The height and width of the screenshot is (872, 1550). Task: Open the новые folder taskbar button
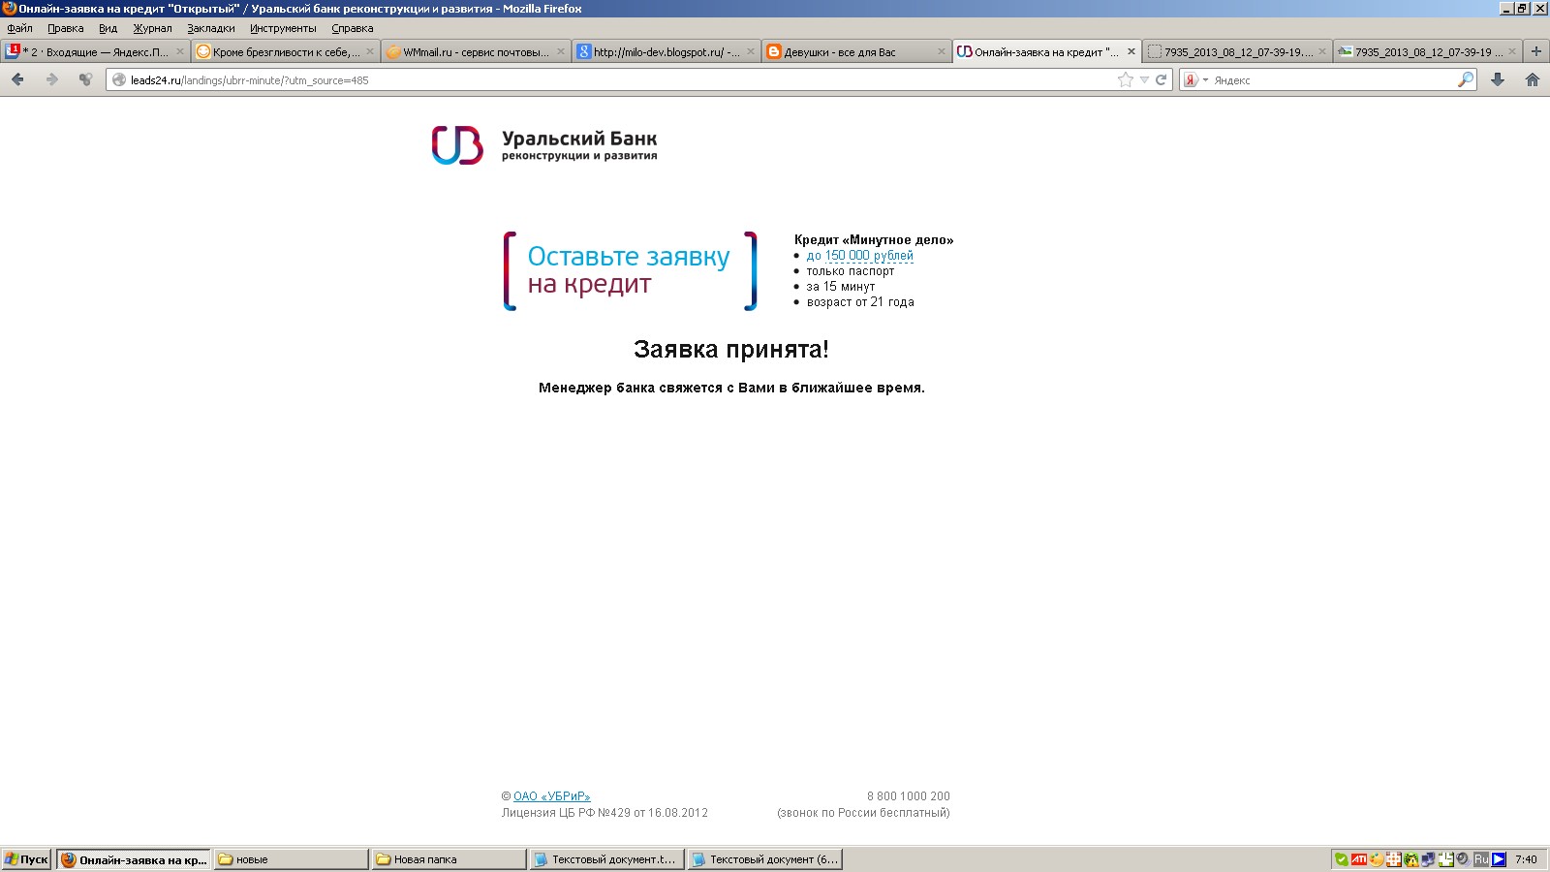tap(291, 859)
